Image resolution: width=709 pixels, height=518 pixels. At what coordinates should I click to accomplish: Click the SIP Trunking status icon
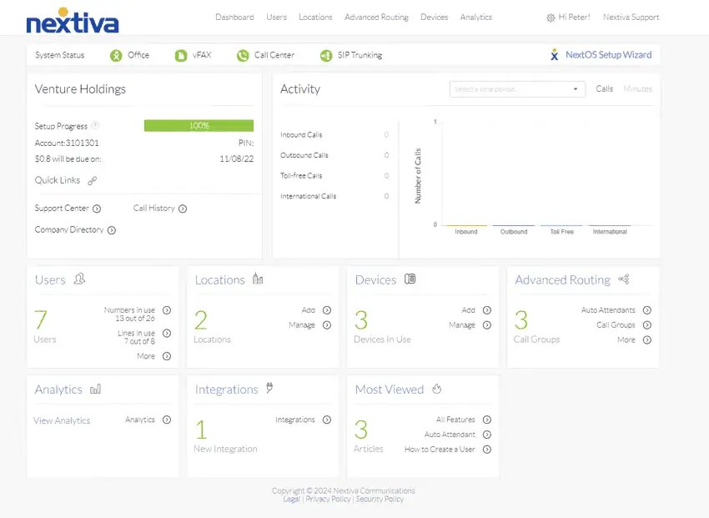click(x=326, y=56)
